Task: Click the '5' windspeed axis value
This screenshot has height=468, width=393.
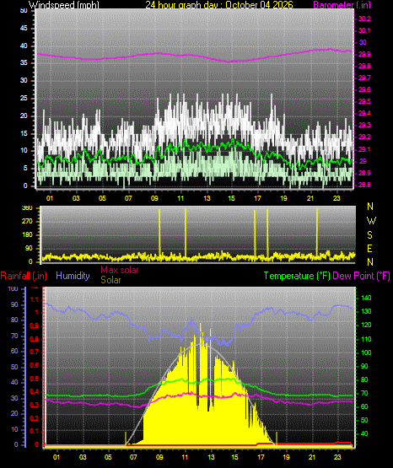Action: [x=25, y=169]
